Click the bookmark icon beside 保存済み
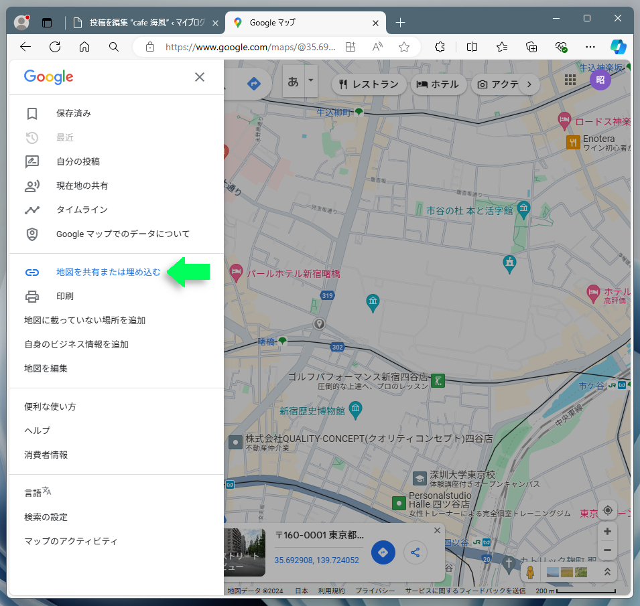Viewport: 640px width, 606px height. (32, 113)
